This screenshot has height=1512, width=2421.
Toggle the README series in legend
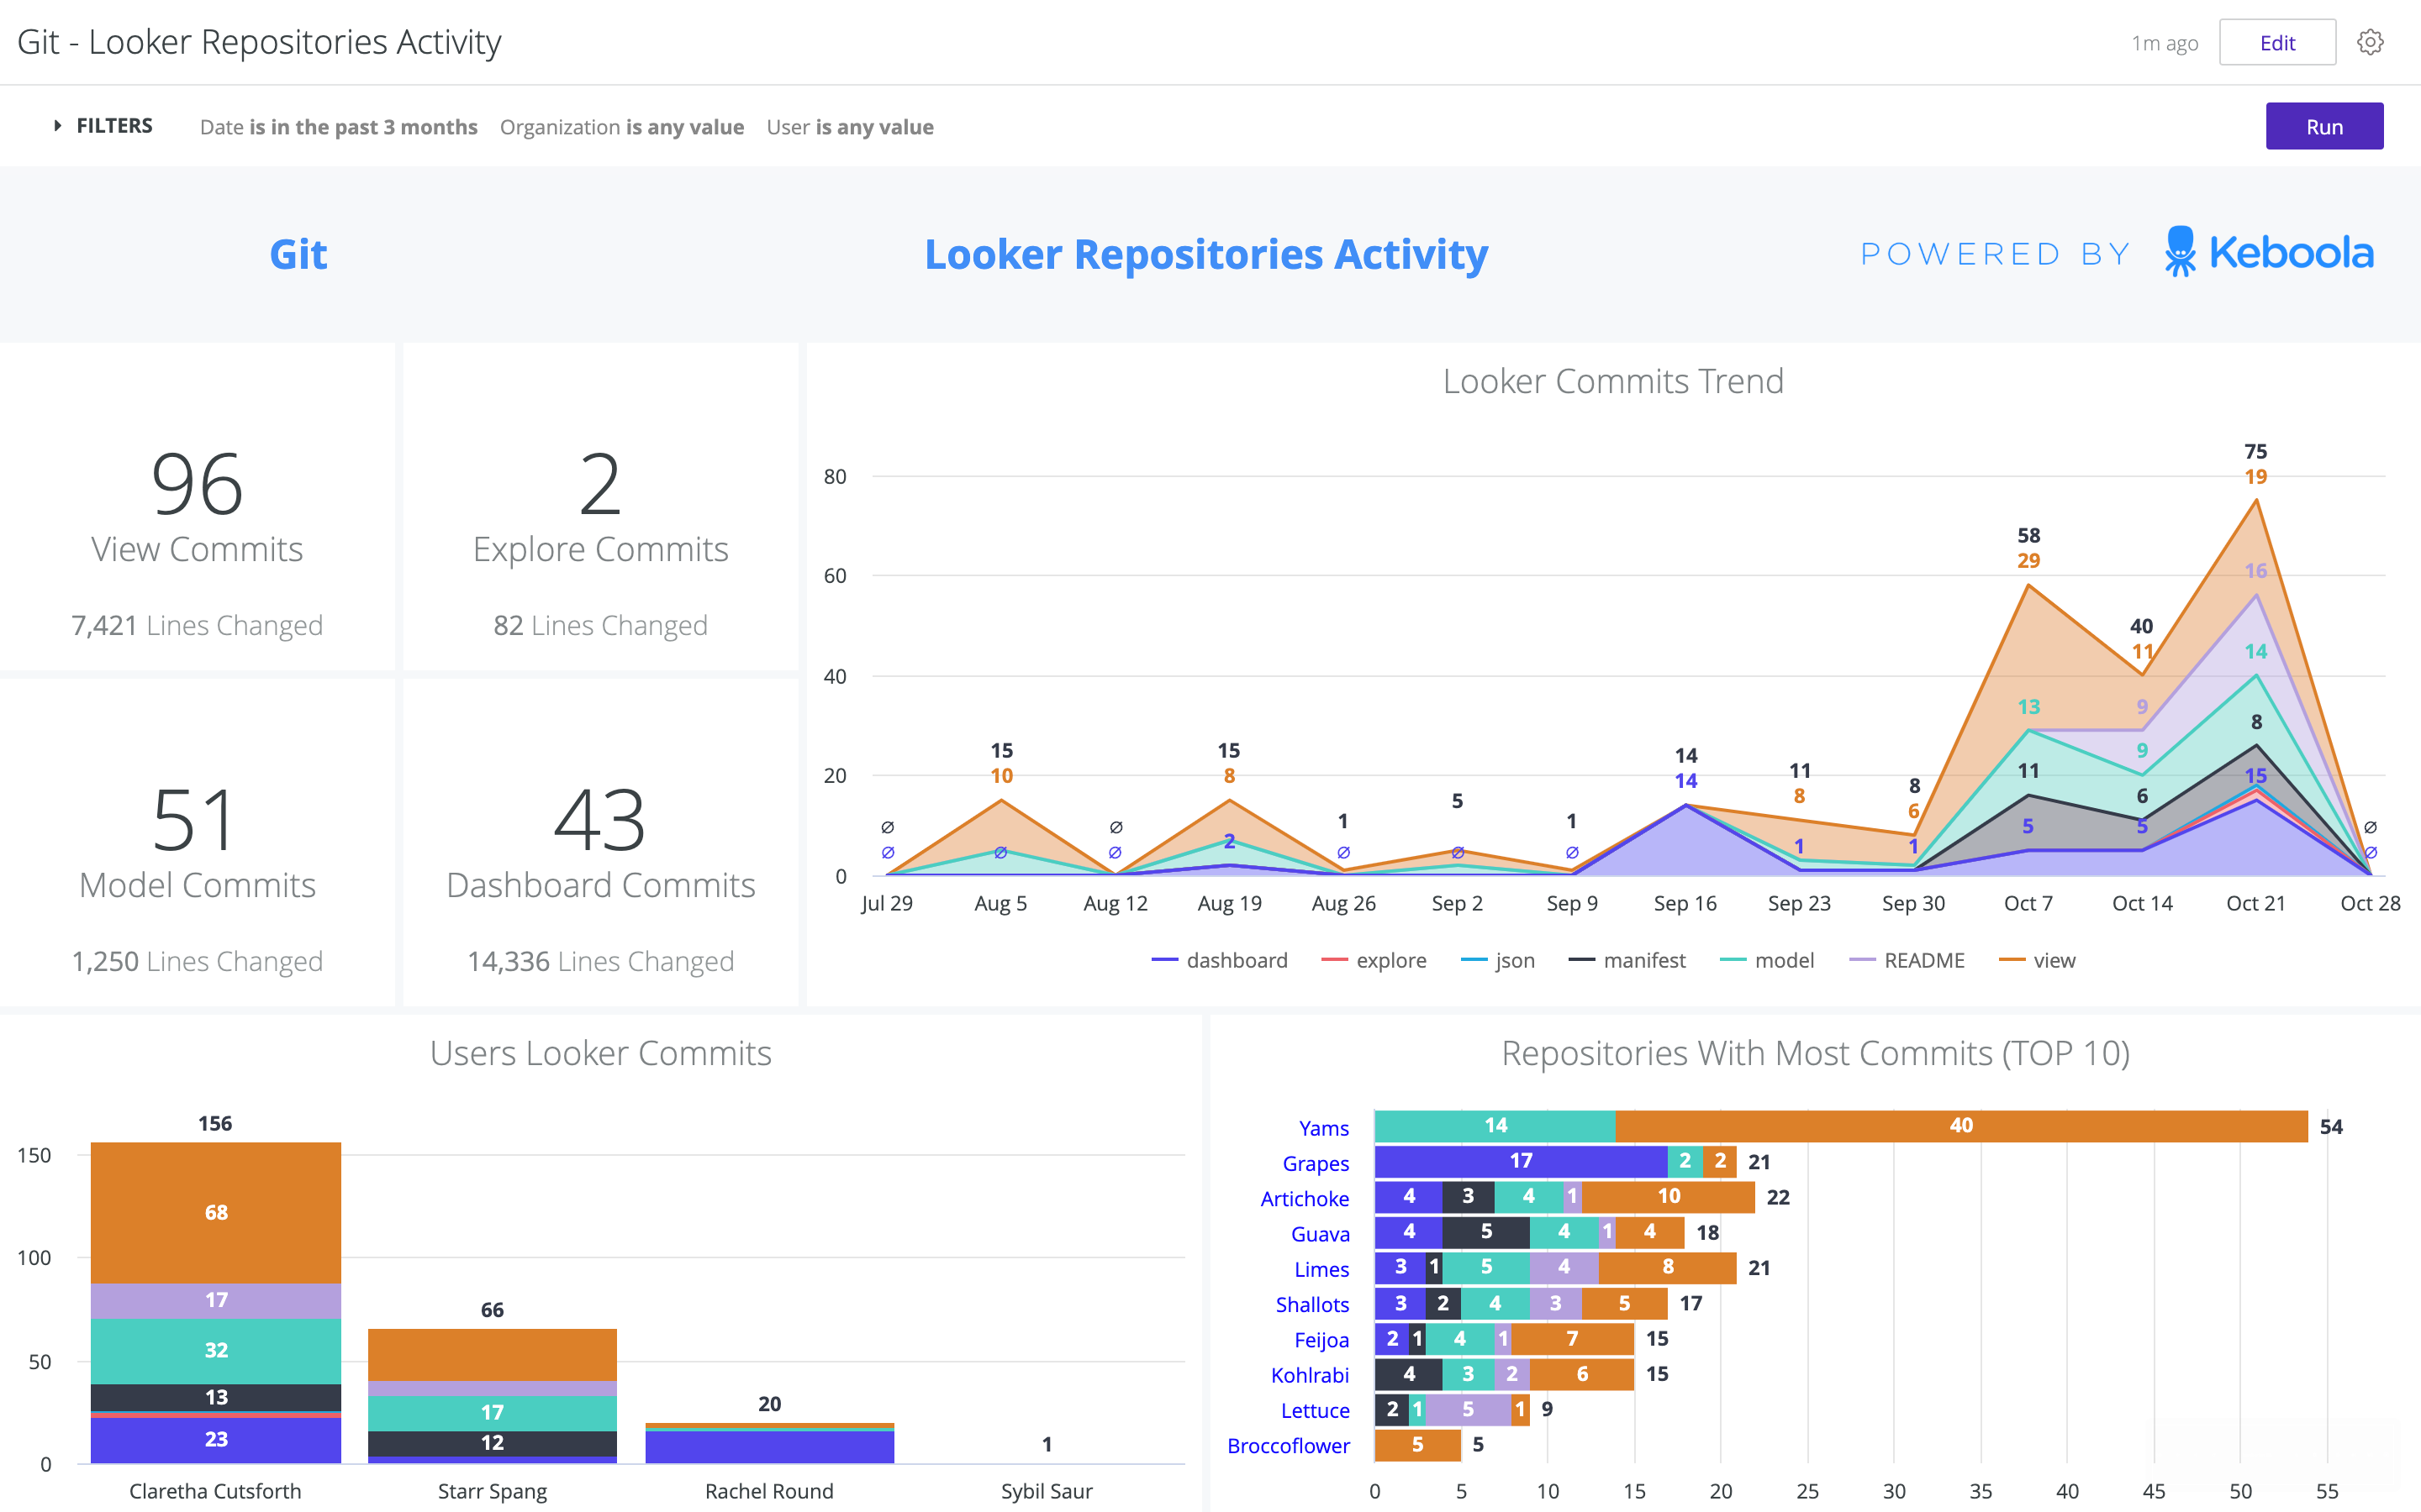tap(1907, 960)
